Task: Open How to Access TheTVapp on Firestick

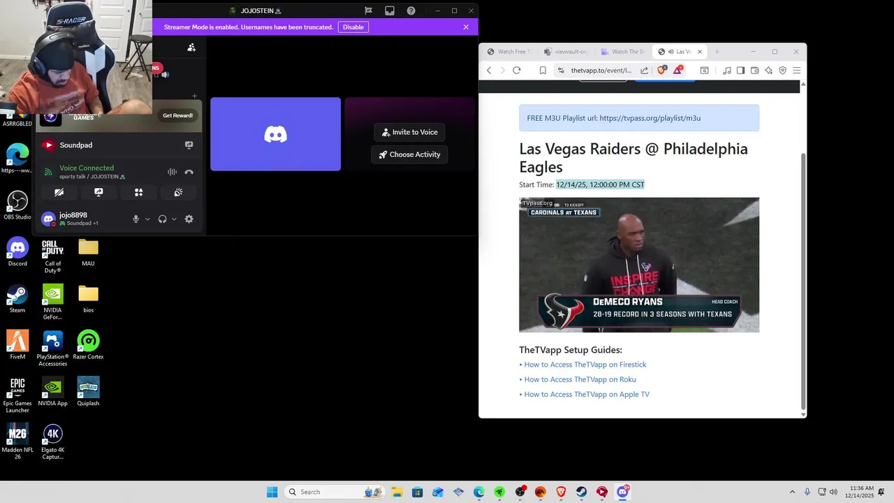Action: 585,365
